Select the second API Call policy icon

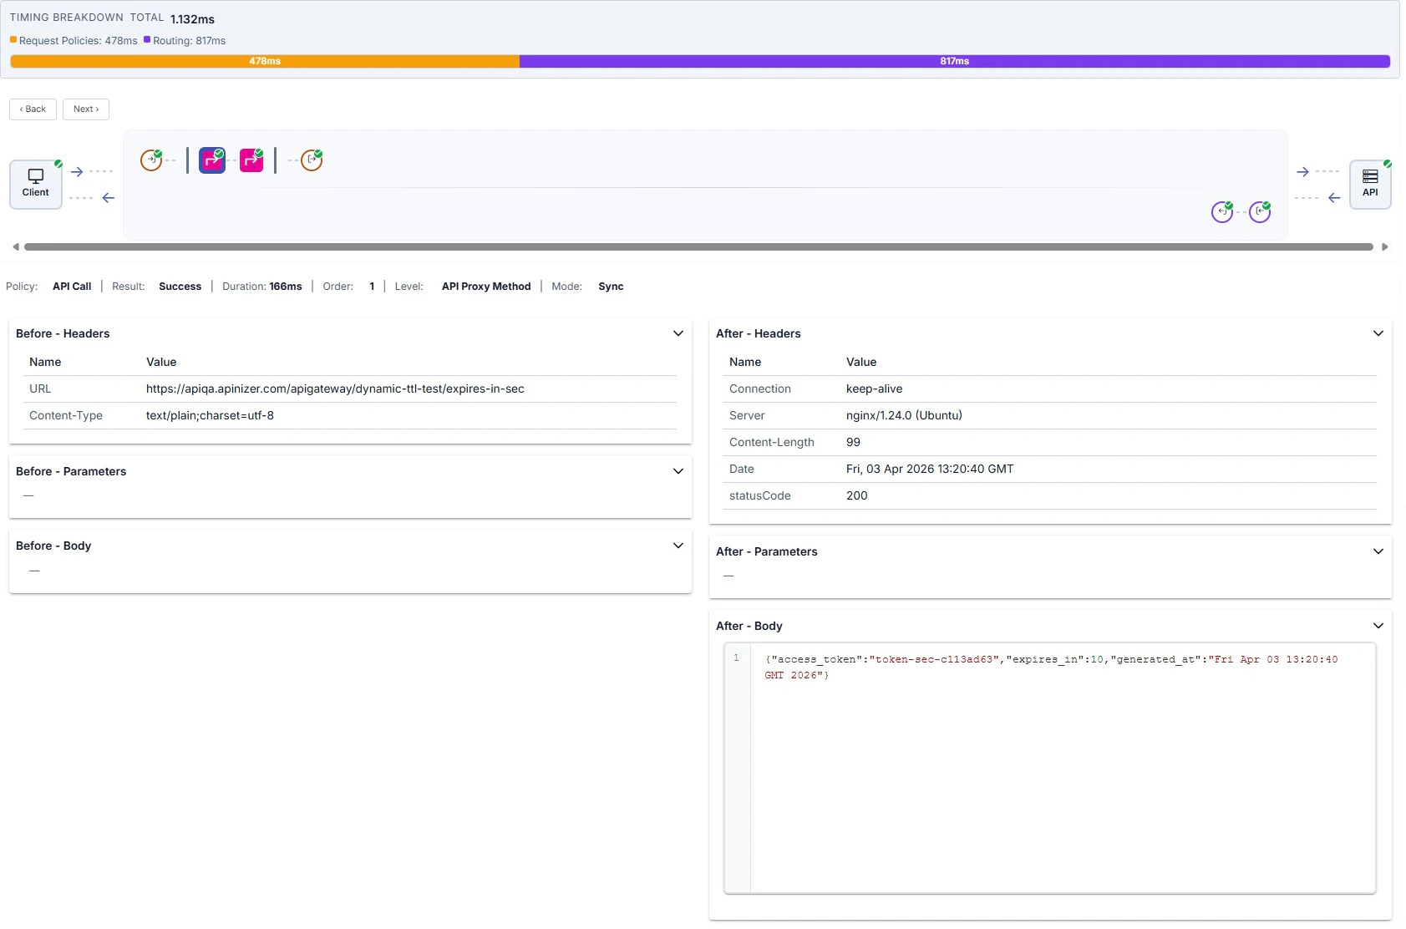[251, 160]
